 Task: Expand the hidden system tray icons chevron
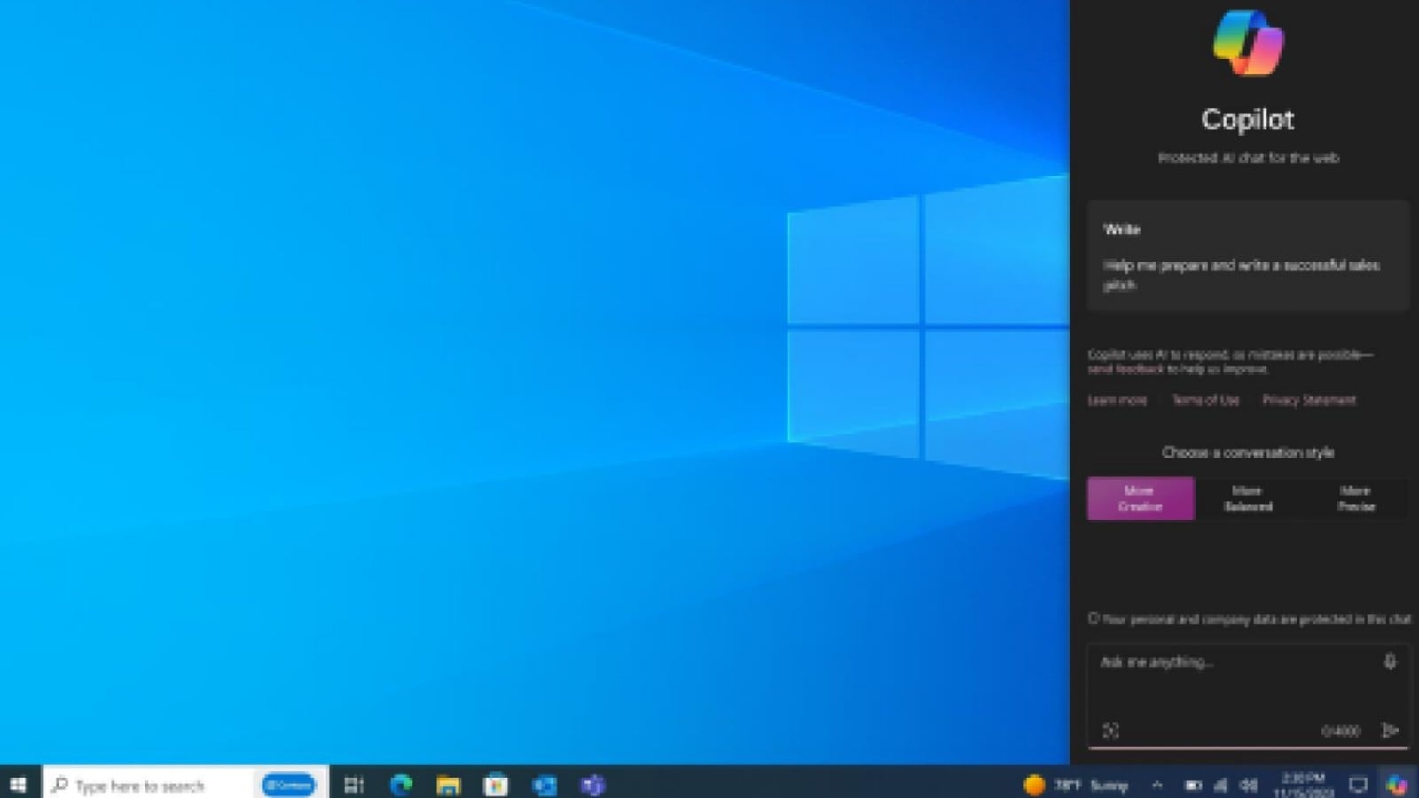coord(1156,785)
